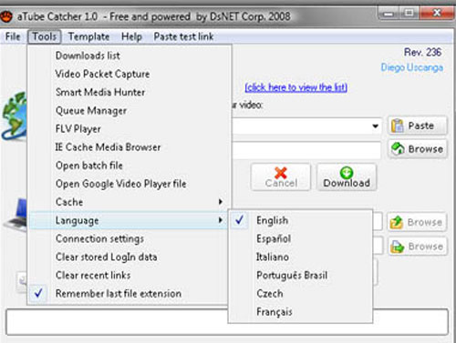456x343 pixels.
Task: Open Downloads list from Tools menu
Action: [x=130, y=55]
